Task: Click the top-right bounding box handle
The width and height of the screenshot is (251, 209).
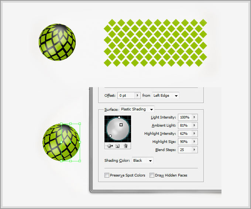Action: (80, 124)
